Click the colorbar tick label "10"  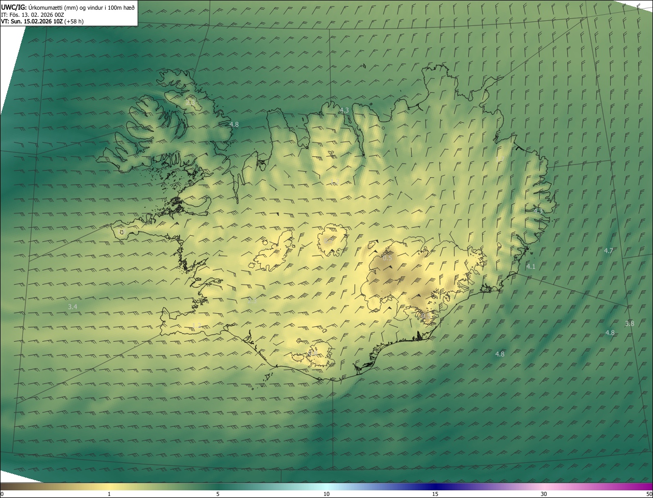326,494
